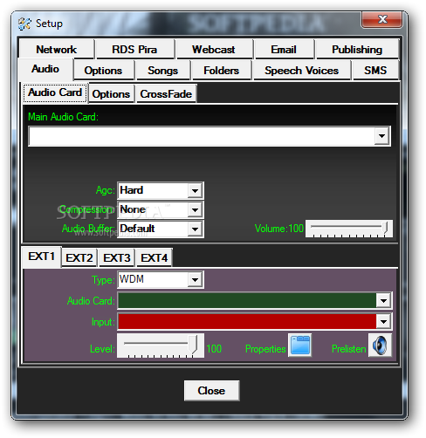
Task: Open the green Audio Card dropdown
Action: [383, 300]
